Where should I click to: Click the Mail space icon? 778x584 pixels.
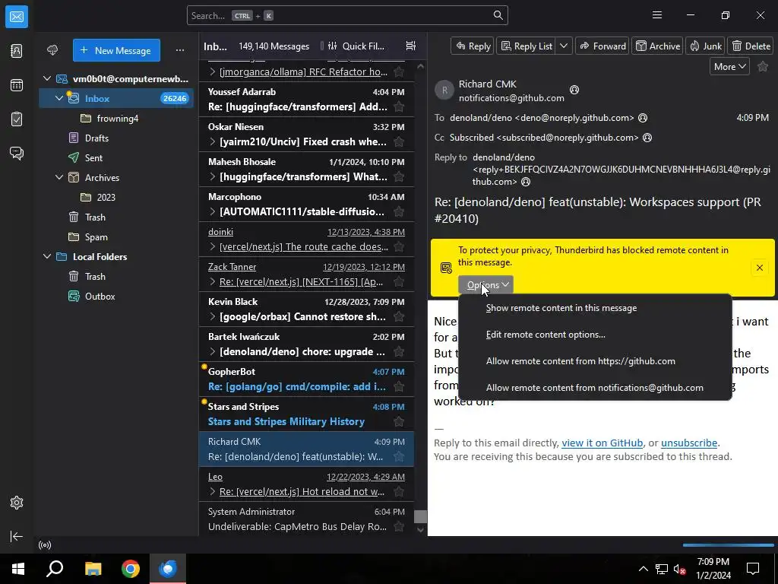click(17, 17)
